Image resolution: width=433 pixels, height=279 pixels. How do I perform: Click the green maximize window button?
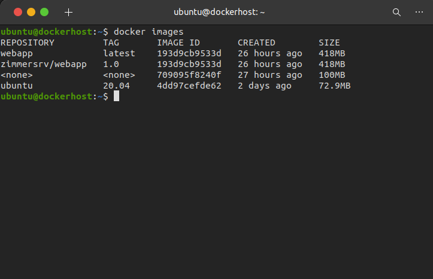[44, 12]
